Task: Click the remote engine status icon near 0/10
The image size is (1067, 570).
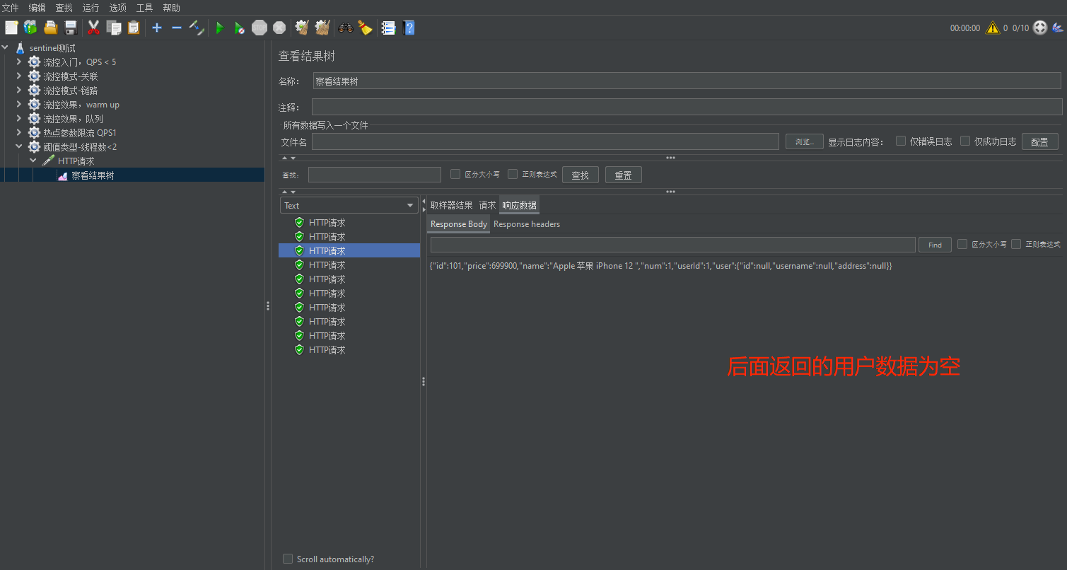Action: coord(1040,28)
